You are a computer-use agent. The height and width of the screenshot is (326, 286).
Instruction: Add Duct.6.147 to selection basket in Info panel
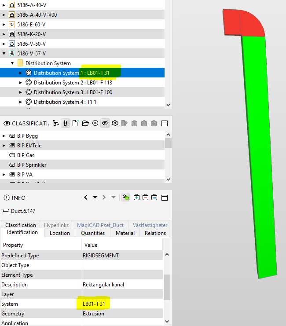(x=136, y=197)
